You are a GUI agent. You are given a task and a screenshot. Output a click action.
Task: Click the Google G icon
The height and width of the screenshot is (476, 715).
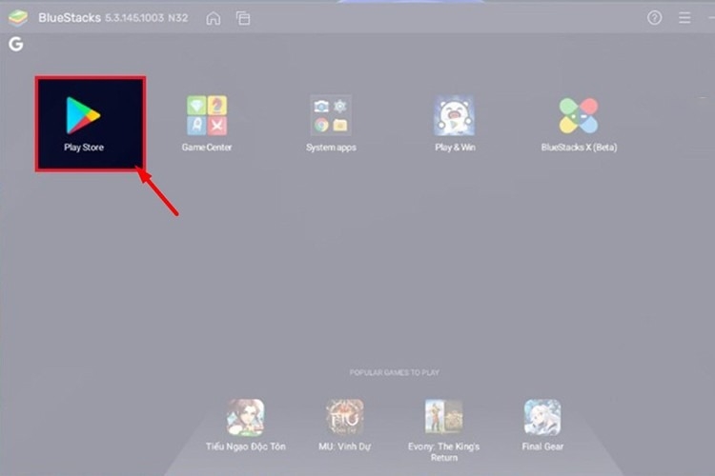coord(16,44)
